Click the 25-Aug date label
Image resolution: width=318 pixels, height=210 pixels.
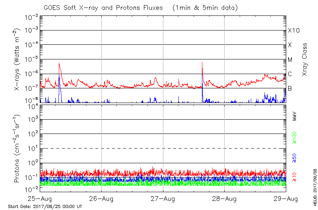pos(40,198)
